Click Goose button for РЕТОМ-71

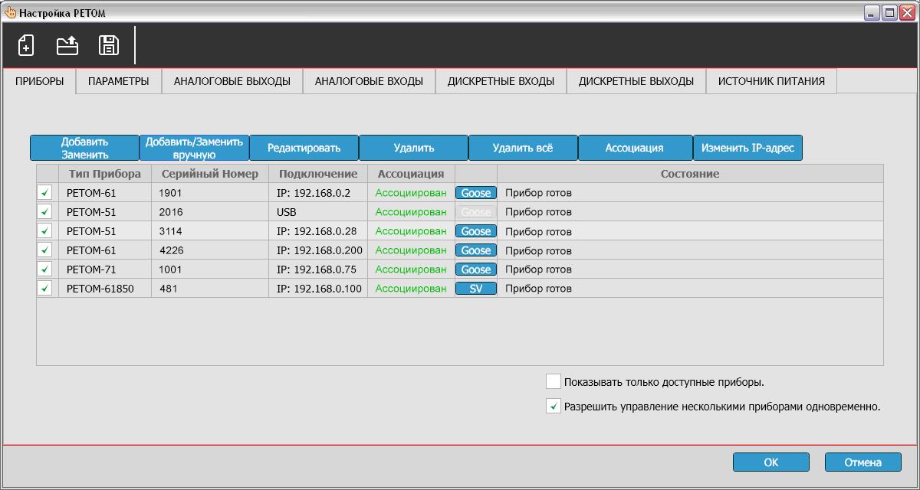point(476,269)
